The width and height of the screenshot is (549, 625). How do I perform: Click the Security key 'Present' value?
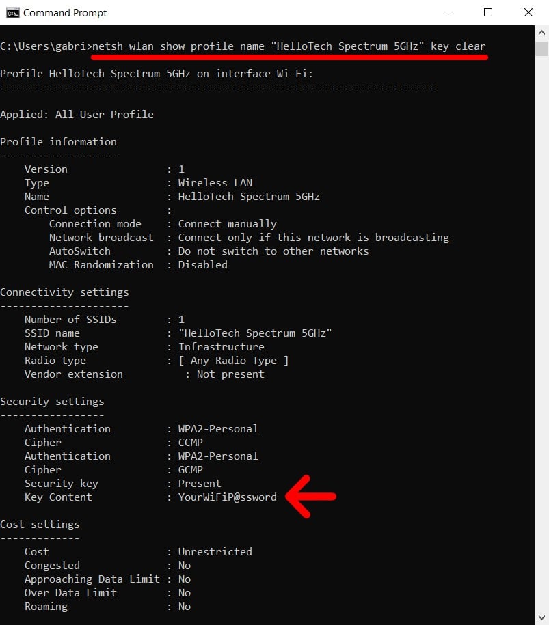[200, 484]
